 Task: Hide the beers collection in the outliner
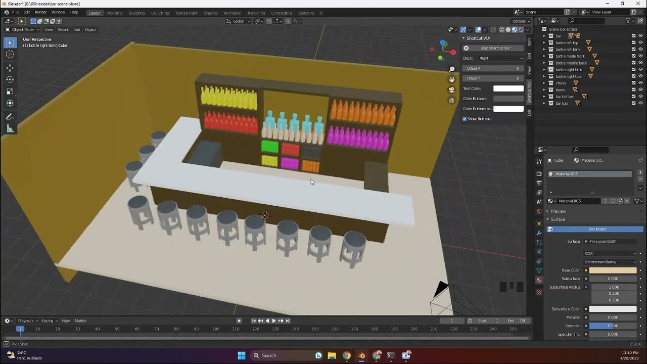click(x=640, y=89)
